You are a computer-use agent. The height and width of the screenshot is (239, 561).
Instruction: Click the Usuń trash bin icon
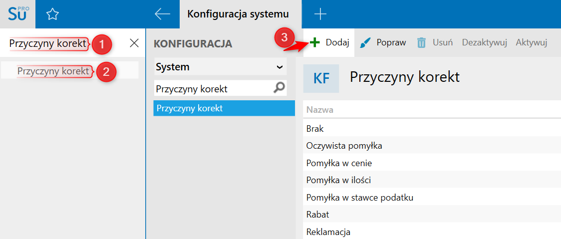pyautogui.click(x=421, y=43)
